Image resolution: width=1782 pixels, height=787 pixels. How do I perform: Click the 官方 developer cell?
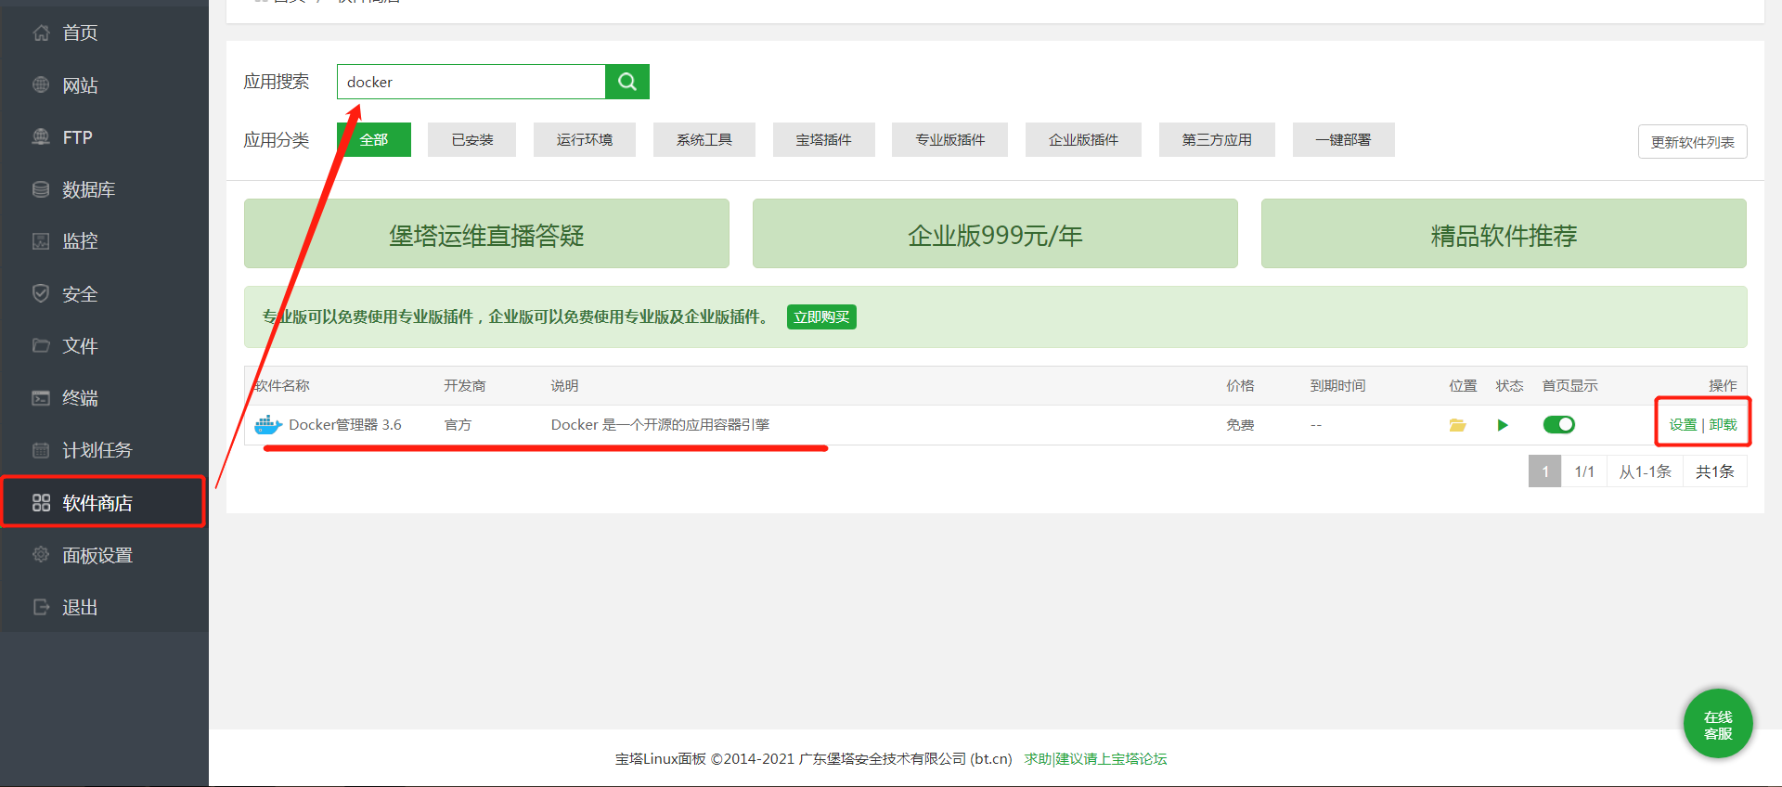coord(458,425)
